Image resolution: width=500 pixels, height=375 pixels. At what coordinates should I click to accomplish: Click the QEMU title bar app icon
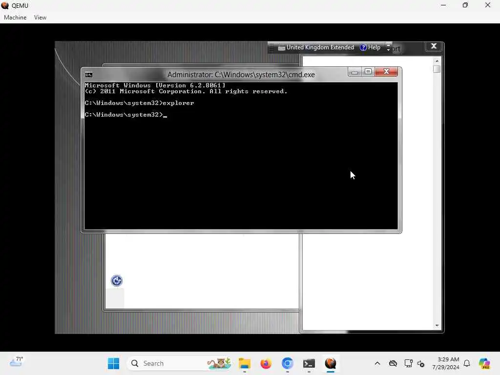click(x=5, y=5)
